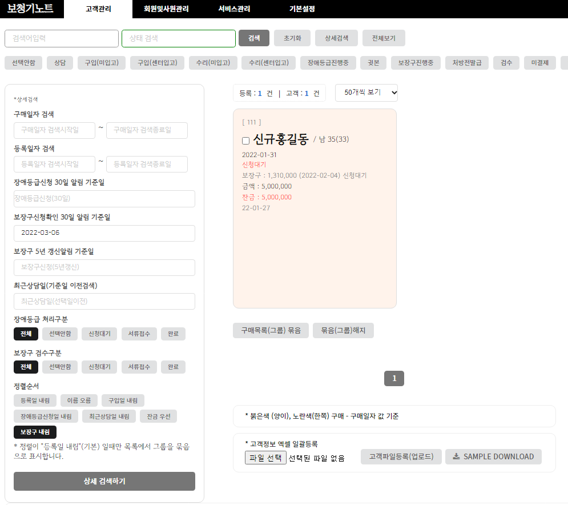Sort by 잔금 우선
Screen dimensions: 568x505
[158, 416]
